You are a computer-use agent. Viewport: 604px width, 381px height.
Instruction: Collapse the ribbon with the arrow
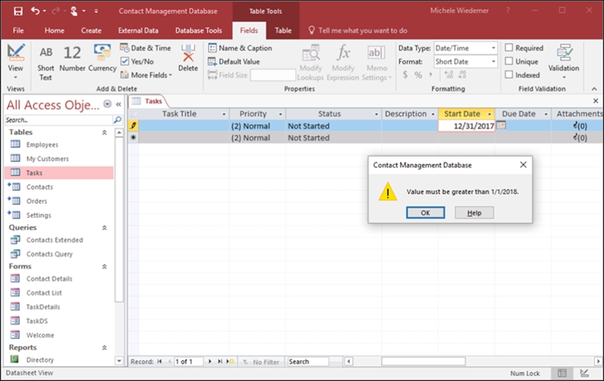point(594,89)
